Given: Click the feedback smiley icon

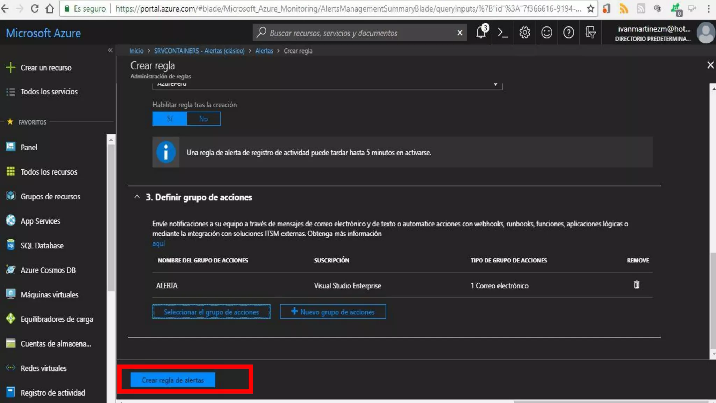Looking at the screenshot, I should pyautogui.click(x=546, y=33).
